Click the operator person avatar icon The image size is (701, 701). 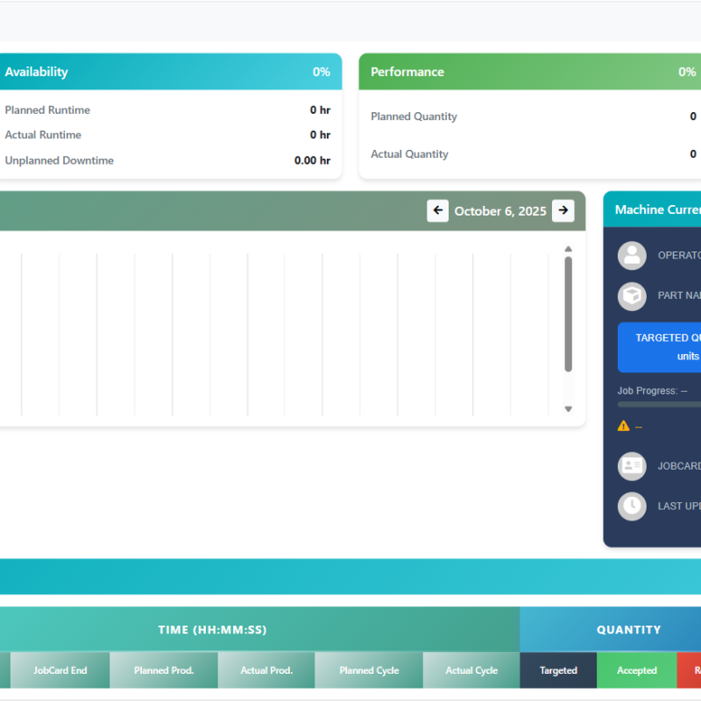[632, 256]
